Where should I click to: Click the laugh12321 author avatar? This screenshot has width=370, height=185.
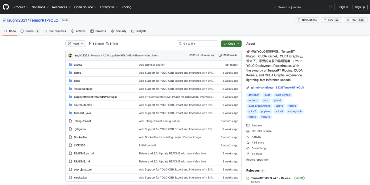coord(70,55)
